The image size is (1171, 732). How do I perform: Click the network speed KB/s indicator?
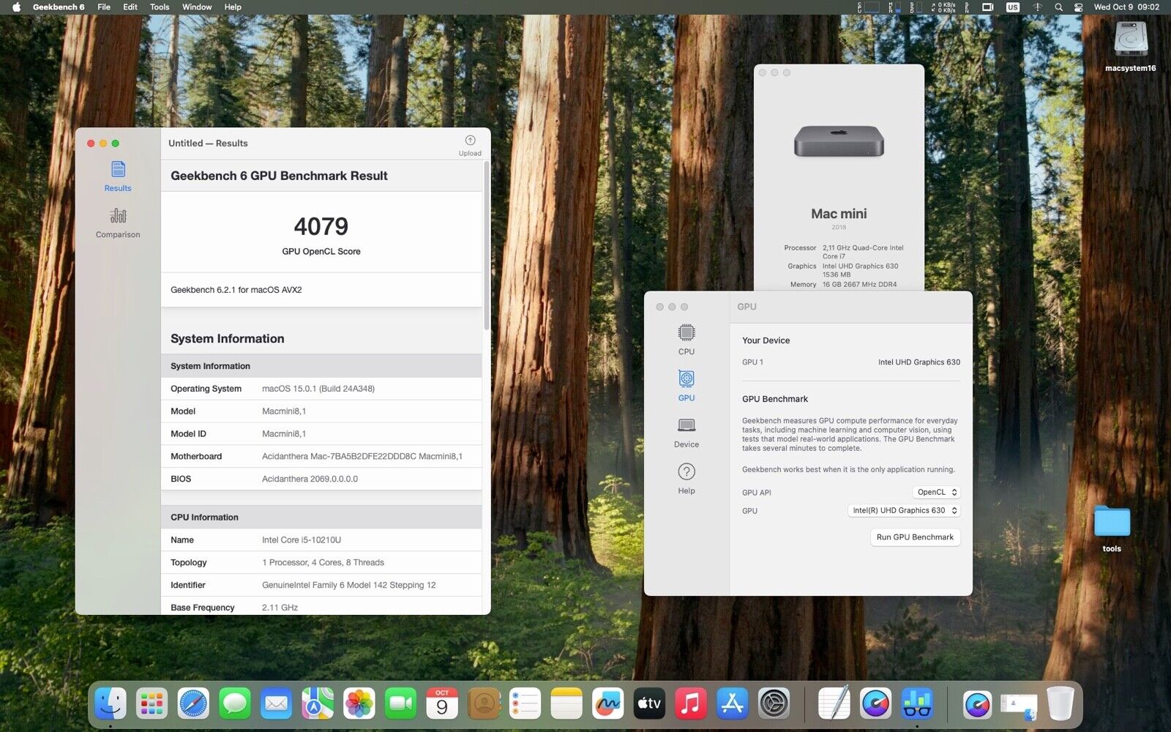(943, 7)
